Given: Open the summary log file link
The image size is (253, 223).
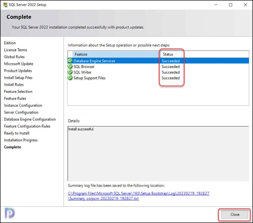Looking at the screenshot, I should click(x=138, y=196).
